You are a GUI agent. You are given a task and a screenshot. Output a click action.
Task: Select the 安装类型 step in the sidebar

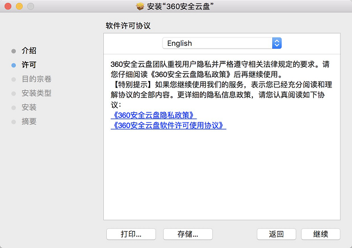[x=36, y=93]
